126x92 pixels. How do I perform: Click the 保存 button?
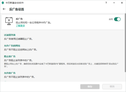point(90,86)
